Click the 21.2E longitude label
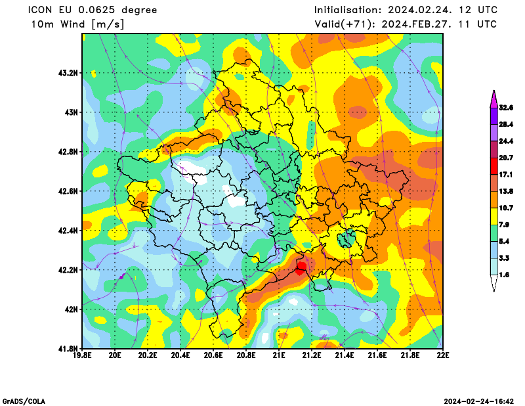This screenshot has width=525, height=406. tap(312, 355)
